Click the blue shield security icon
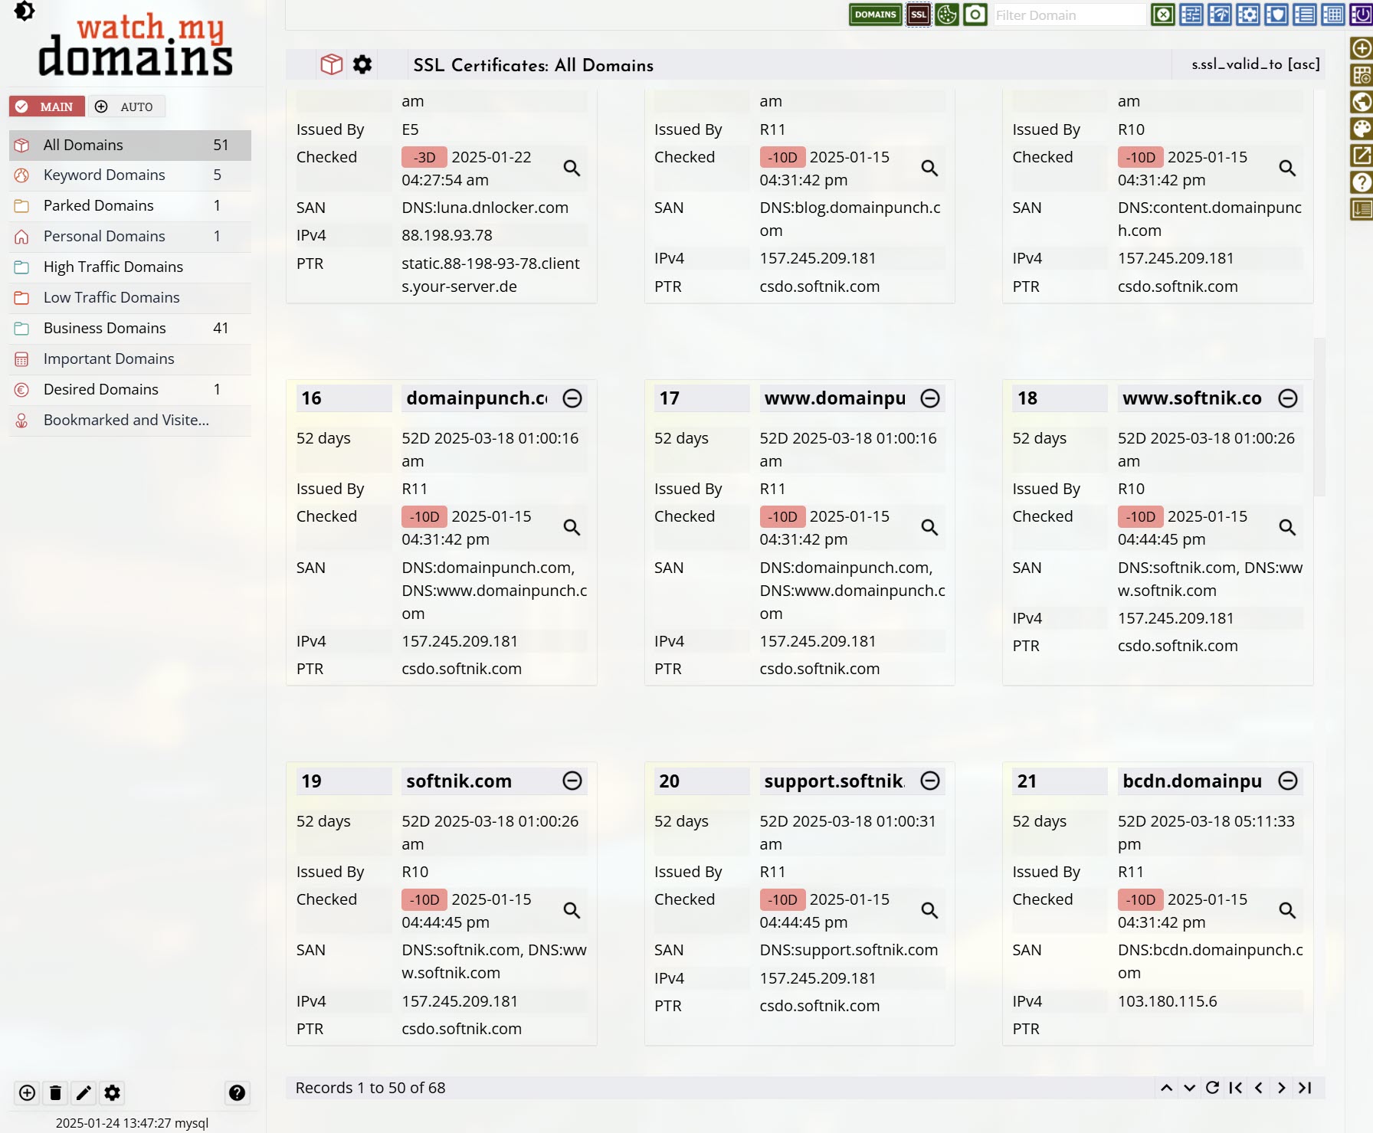This screenshot has height=1133, width=1373. (x=1276, y=15)
